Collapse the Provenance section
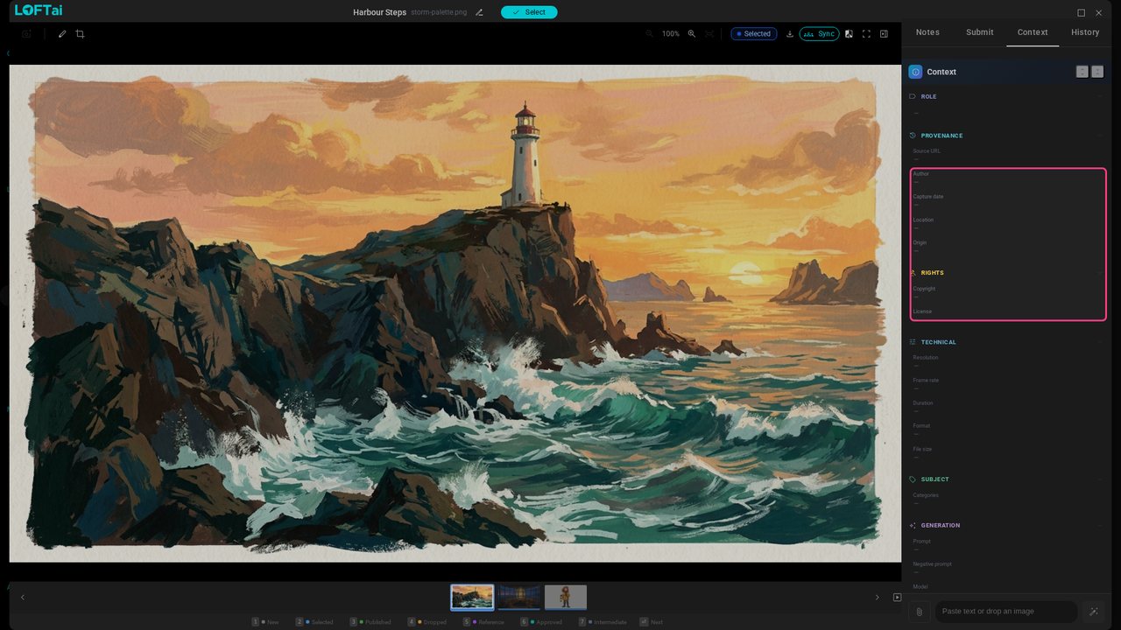 point(1100,136)
